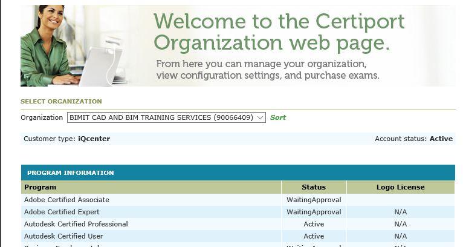Click the PROGRAM INFORMATION section header
This screenshot has height=247, width=463.
238,173
